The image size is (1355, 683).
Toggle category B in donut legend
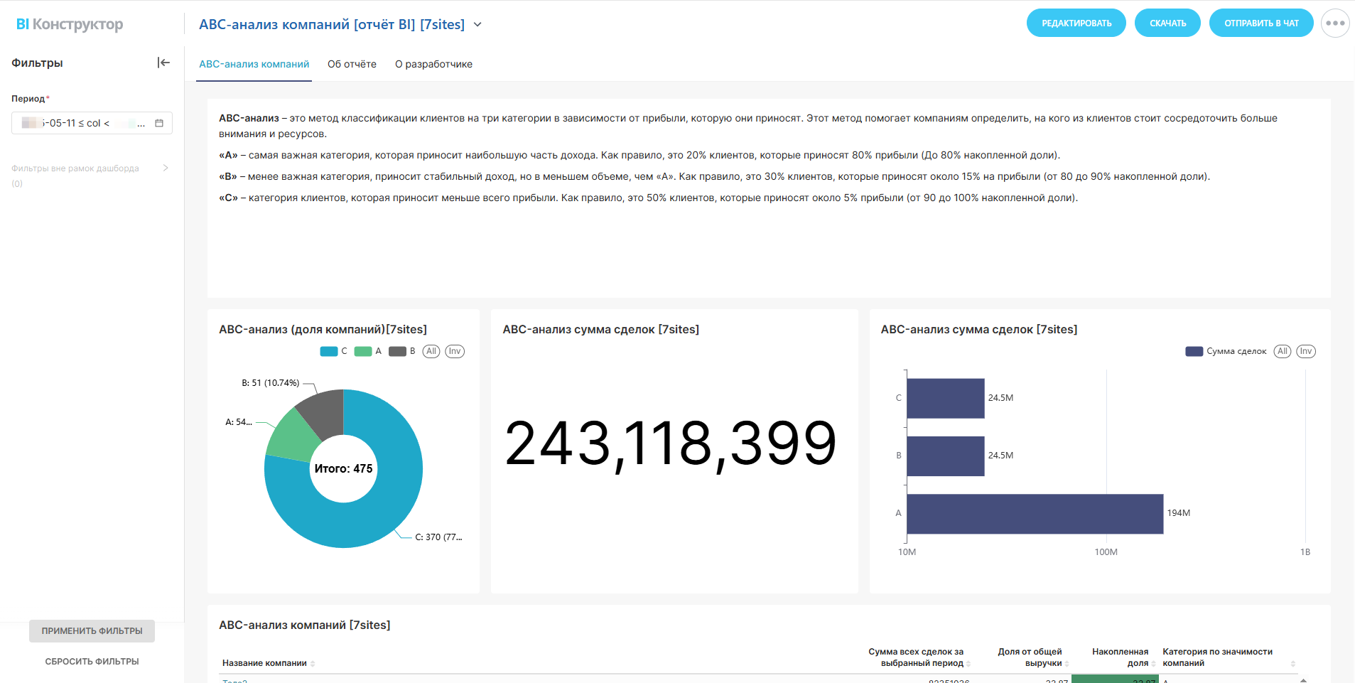click(401, 351)
